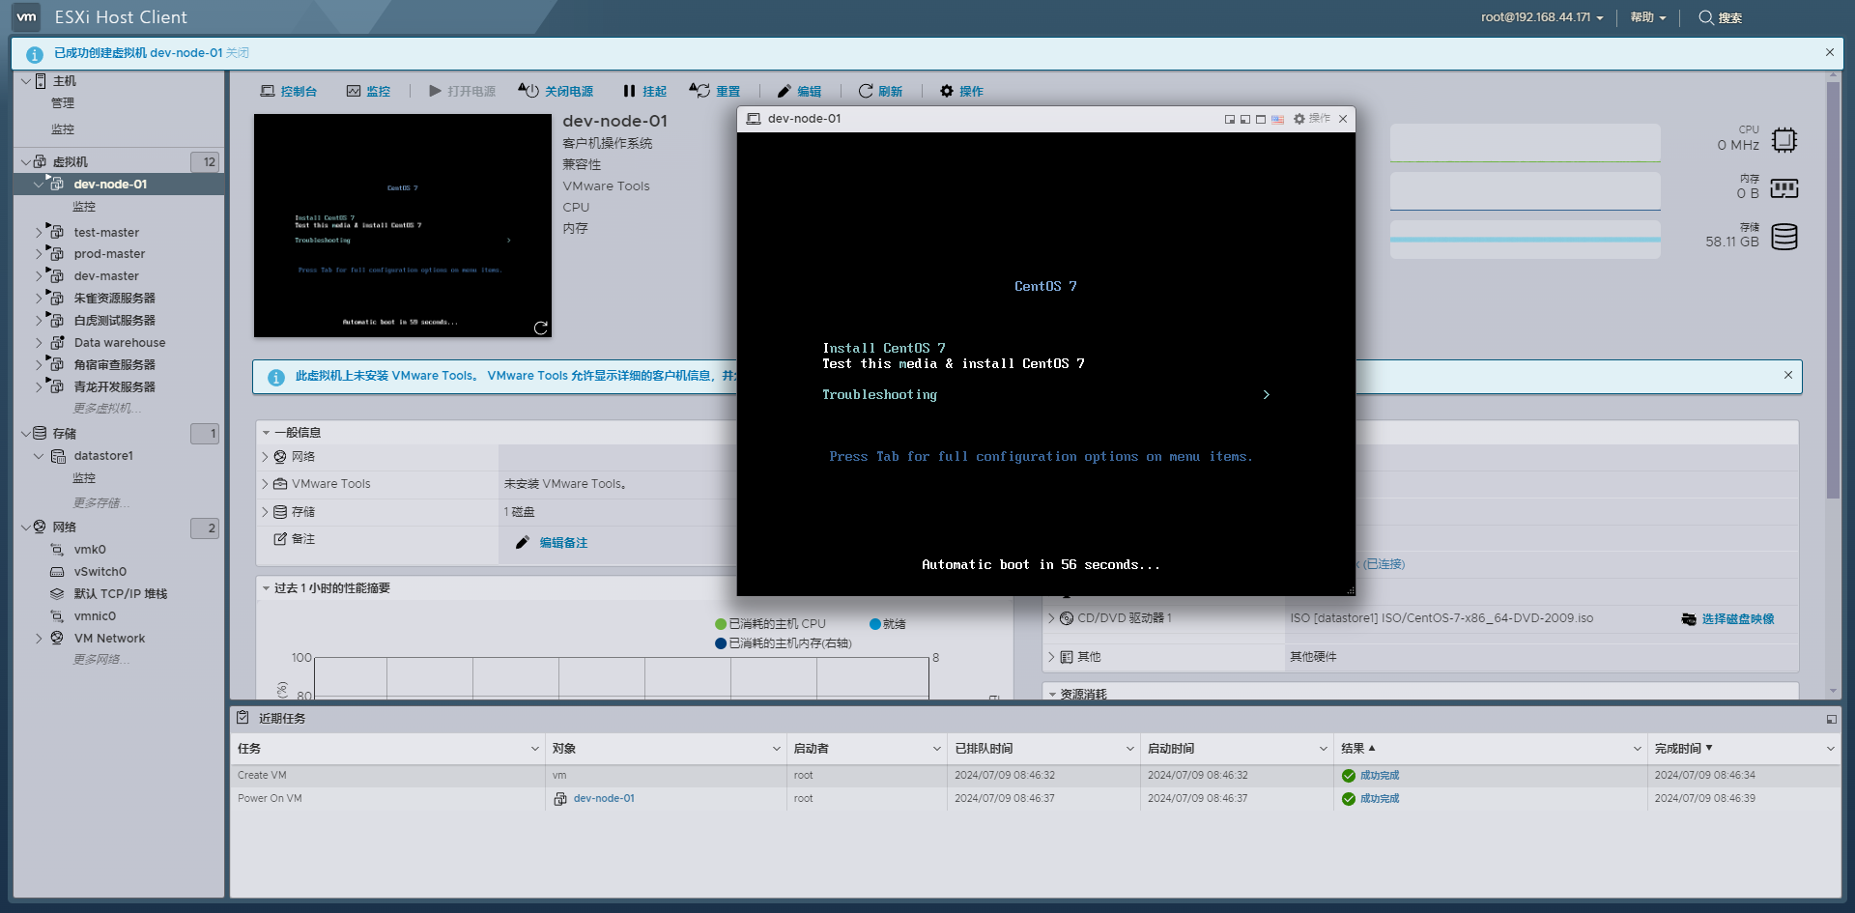Sort recent tasks by 结果 column
1855x913 pixels.
[x=1353, y=749]
